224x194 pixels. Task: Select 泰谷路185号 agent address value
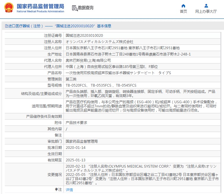(112, 67)
